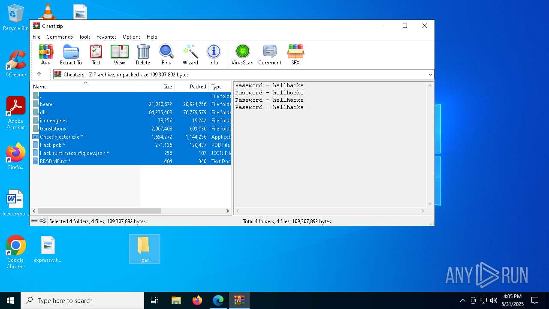Expand the archive path dropdown

point(430,74)
